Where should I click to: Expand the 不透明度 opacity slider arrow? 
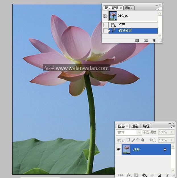click(172, 133)
